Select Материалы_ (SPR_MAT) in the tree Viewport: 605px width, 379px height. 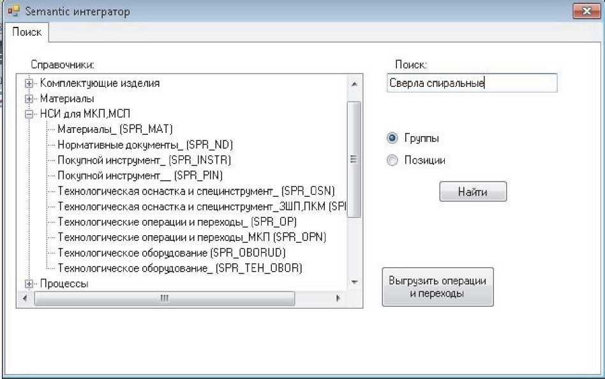(x=115, y=129)
